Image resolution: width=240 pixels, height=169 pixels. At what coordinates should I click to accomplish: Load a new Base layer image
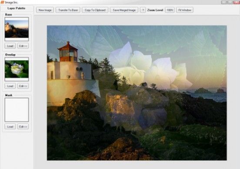pos(10,46)
